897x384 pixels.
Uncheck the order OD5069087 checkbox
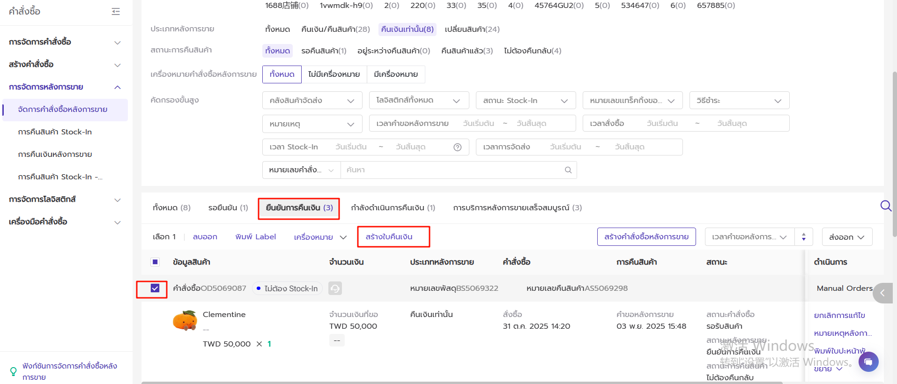pyautogui.click(x=155, y=288)
